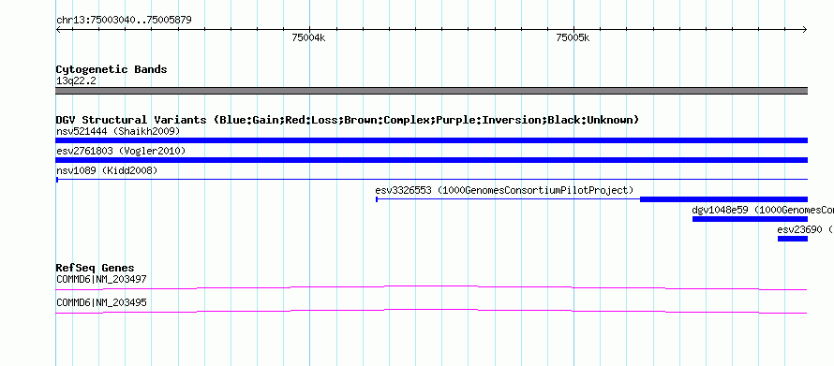This screenshot has width=834, height=366.
Task: Collapse the DGV Structural Variants track title
Action: [348, 120]
